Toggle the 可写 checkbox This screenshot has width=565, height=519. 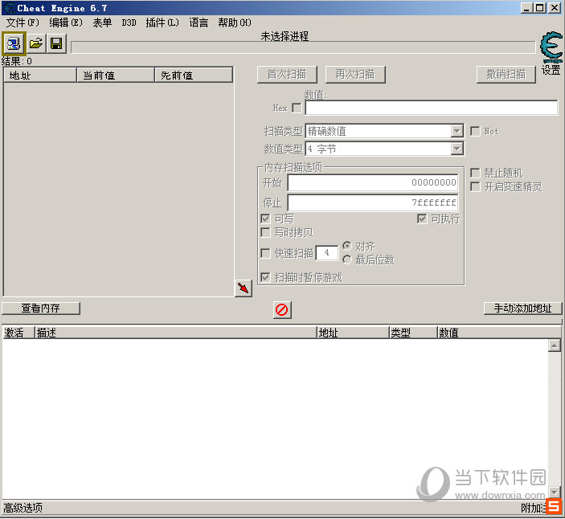point(265,219)
